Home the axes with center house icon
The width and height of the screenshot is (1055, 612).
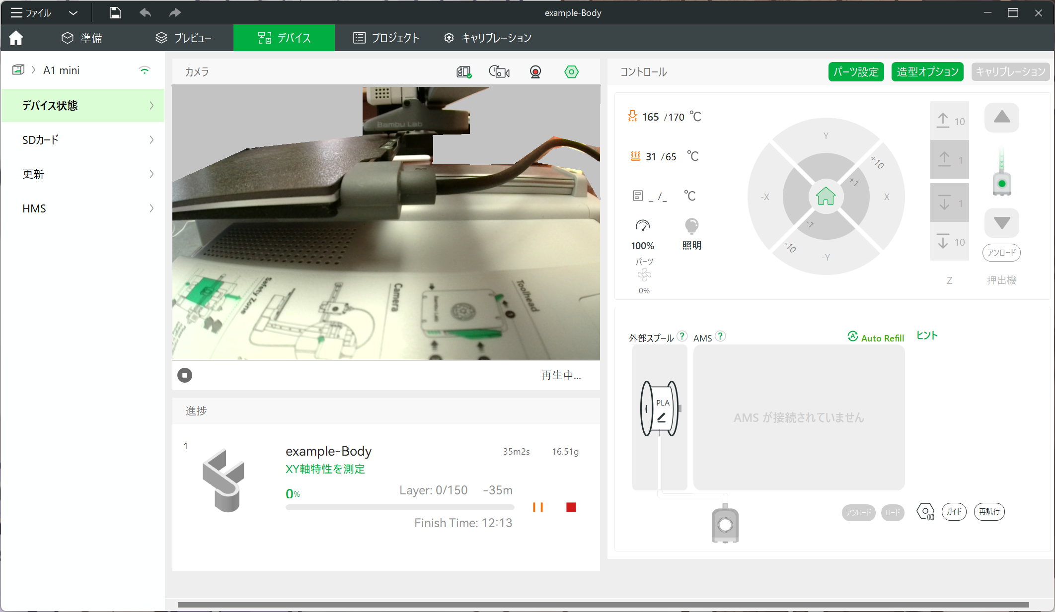(826, 197)
